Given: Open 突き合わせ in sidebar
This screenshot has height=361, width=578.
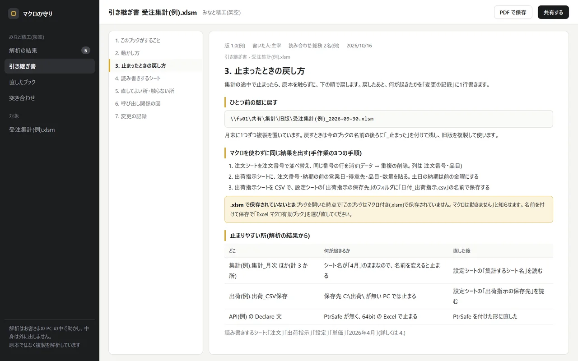Looking at the screenshot, I should coord(50,98).
